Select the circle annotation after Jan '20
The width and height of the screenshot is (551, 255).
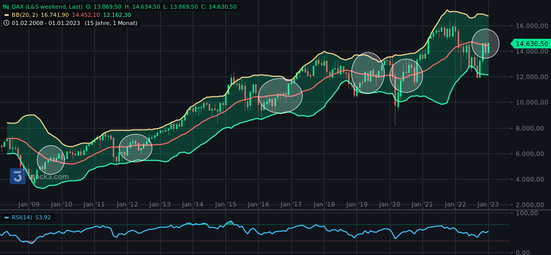pos(406,75)
